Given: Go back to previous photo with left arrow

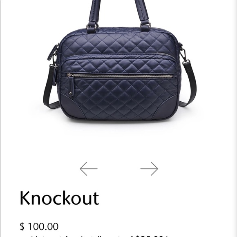Looking at the screenshot, I should click(x=89, y=169).
